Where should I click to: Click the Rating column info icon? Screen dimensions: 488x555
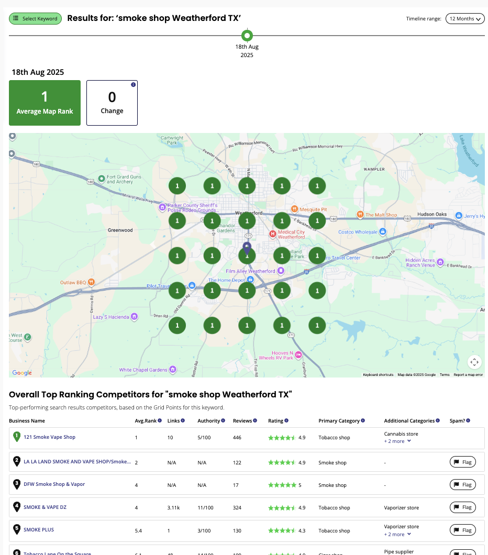click(286, 420)
